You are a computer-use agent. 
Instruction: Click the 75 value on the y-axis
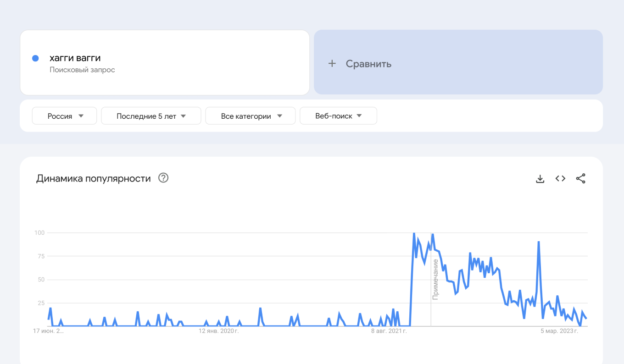[41, 256]
